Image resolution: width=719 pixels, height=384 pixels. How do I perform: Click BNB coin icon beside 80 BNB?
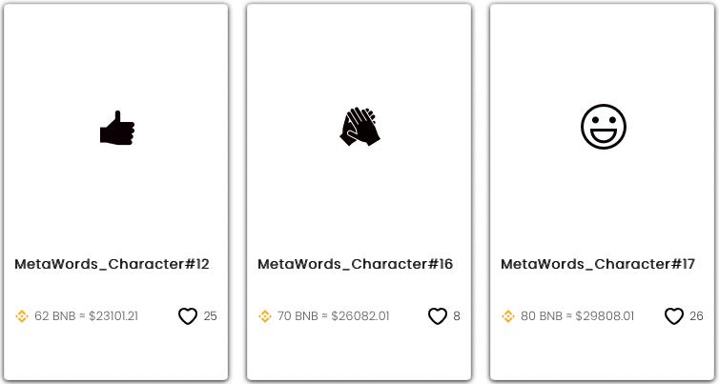508,316
